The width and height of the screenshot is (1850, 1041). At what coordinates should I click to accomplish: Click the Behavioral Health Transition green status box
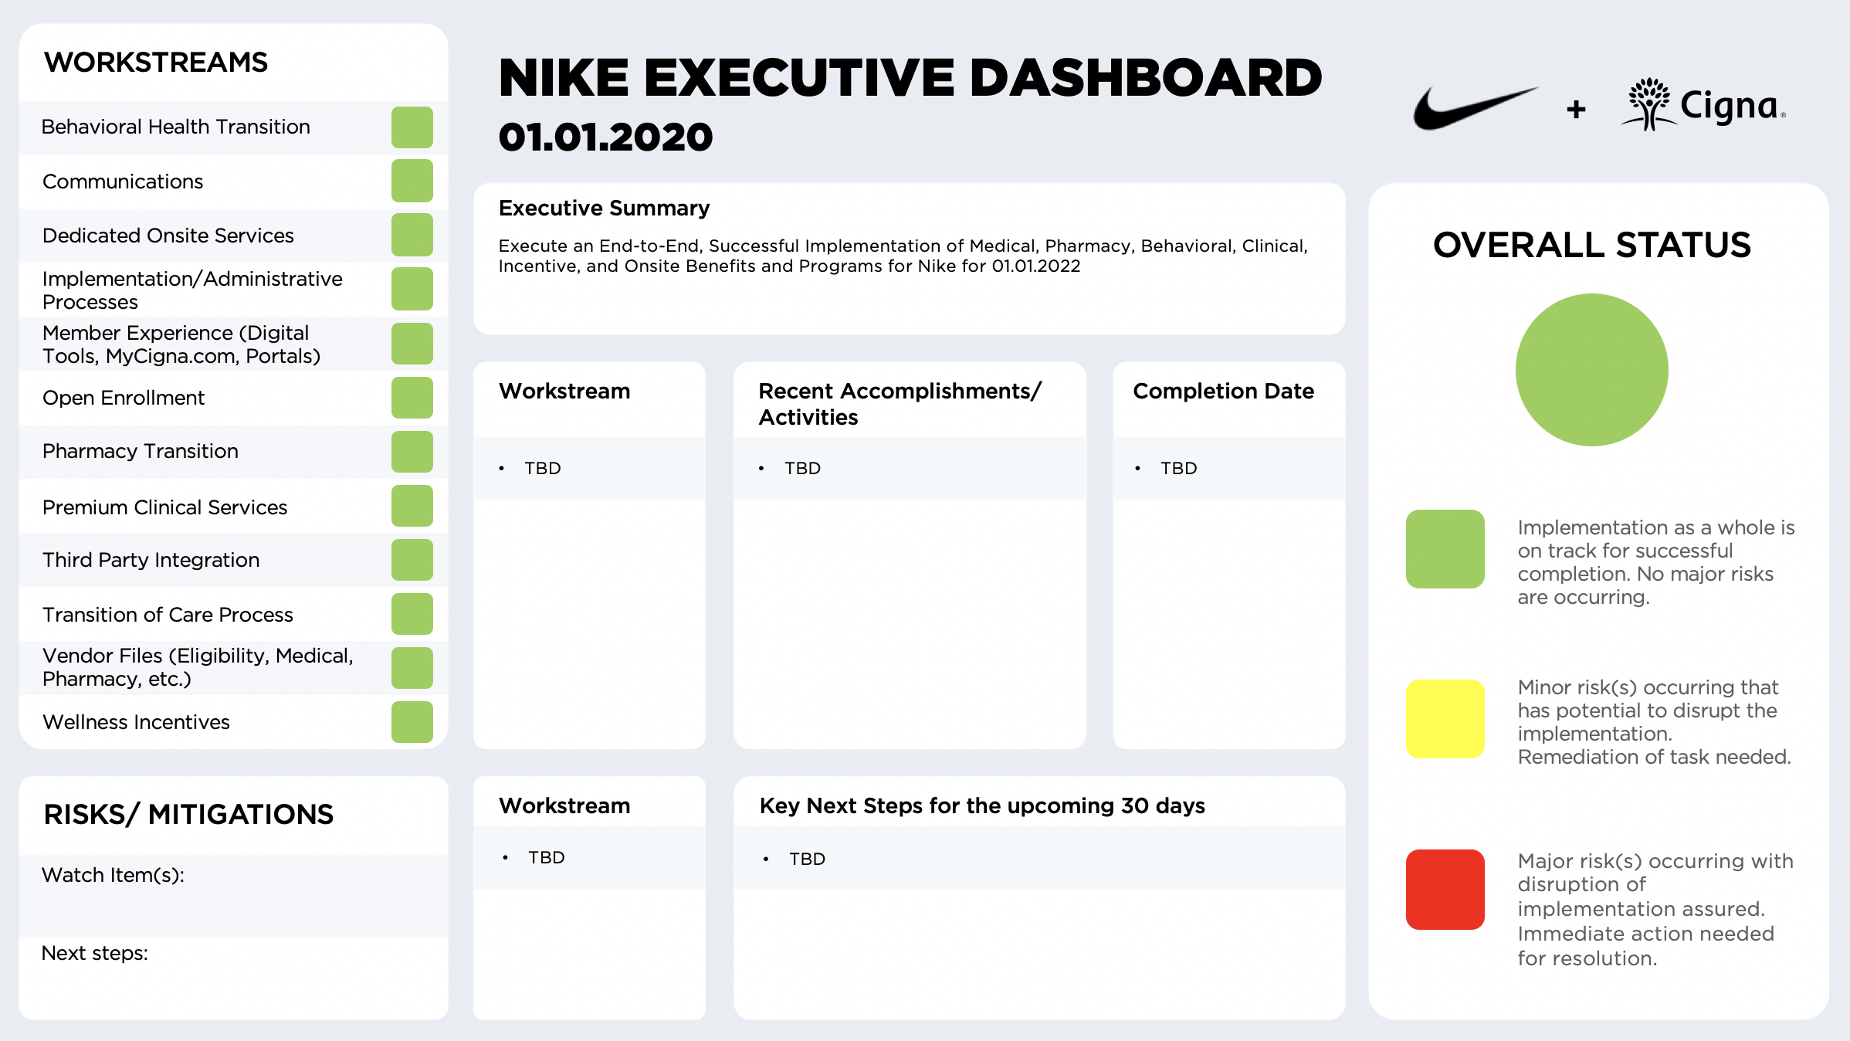click(412, 127)
